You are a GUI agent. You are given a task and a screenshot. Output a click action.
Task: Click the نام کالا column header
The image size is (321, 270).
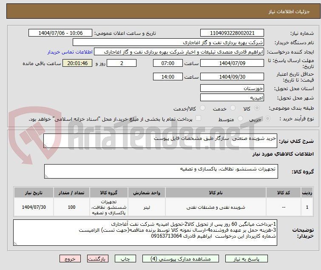[x=216, y=193]
